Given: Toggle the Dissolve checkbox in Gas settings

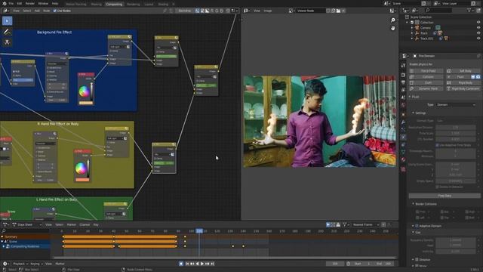Looking at the screenshot, I should coord(417,260).
